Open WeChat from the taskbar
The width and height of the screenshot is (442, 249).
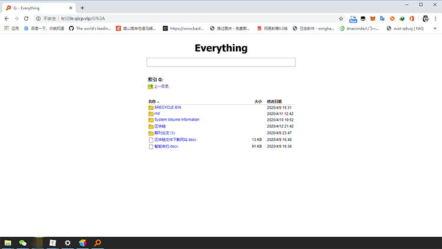click(x=23, y=243)
